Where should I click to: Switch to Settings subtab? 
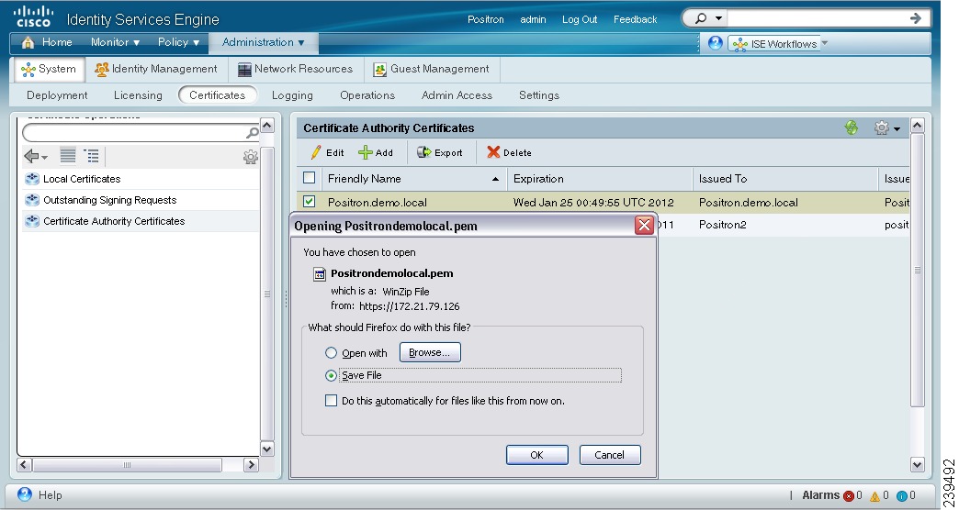(539, 95)
